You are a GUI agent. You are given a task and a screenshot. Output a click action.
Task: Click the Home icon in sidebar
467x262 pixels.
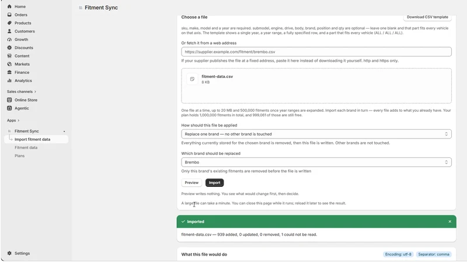(9, 6)
